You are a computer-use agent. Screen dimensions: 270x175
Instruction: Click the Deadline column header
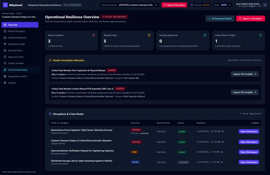[201, 123]
